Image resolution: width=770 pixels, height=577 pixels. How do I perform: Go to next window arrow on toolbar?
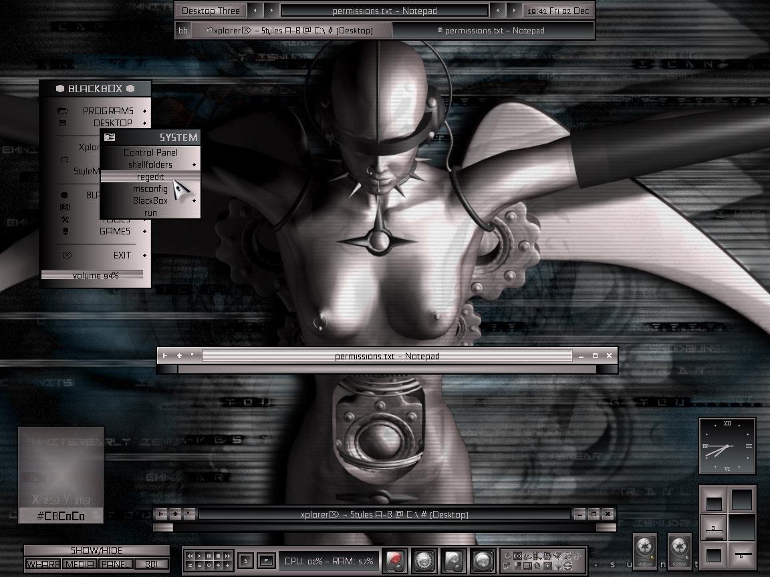513,10
